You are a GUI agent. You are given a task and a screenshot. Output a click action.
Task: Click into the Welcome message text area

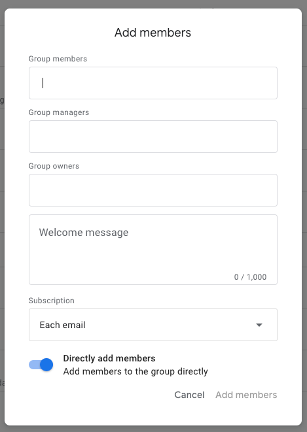click(153, 250)
